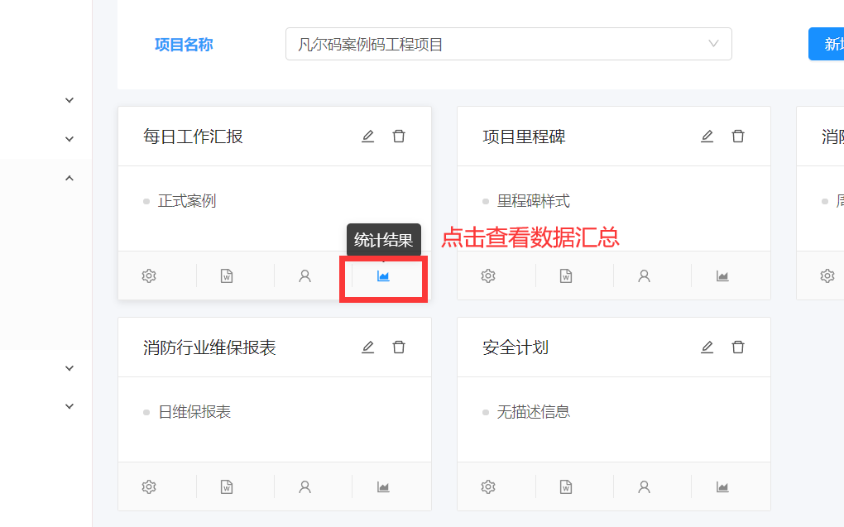Select the 安全计划 card title

[516, 347]
